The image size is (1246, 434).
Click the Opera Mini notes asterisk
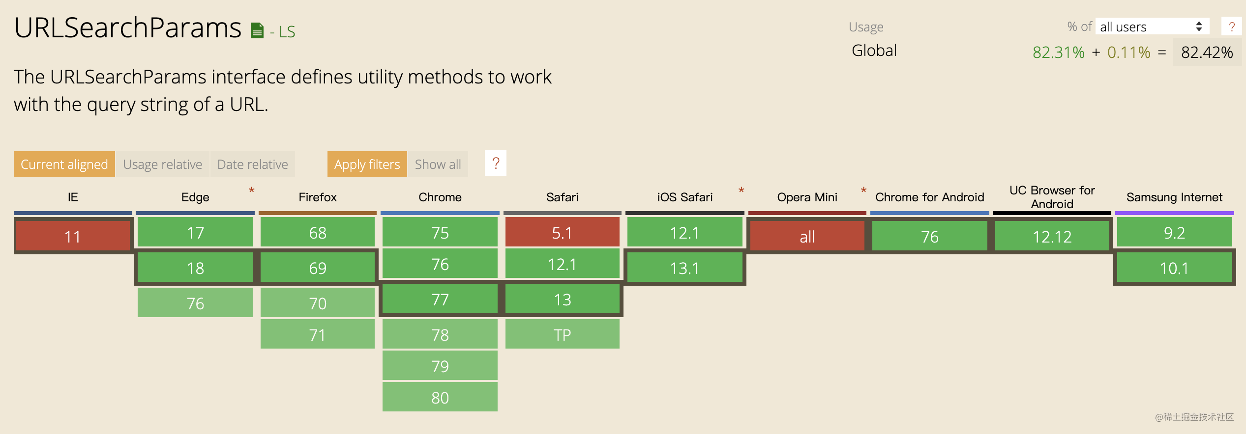[x=863, y=190]
